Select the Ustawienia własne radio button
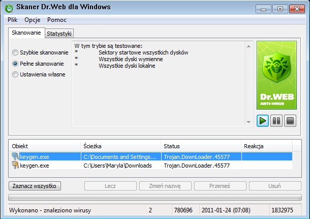This screenshot has width=310, height=219. click(x=15, y=74)
